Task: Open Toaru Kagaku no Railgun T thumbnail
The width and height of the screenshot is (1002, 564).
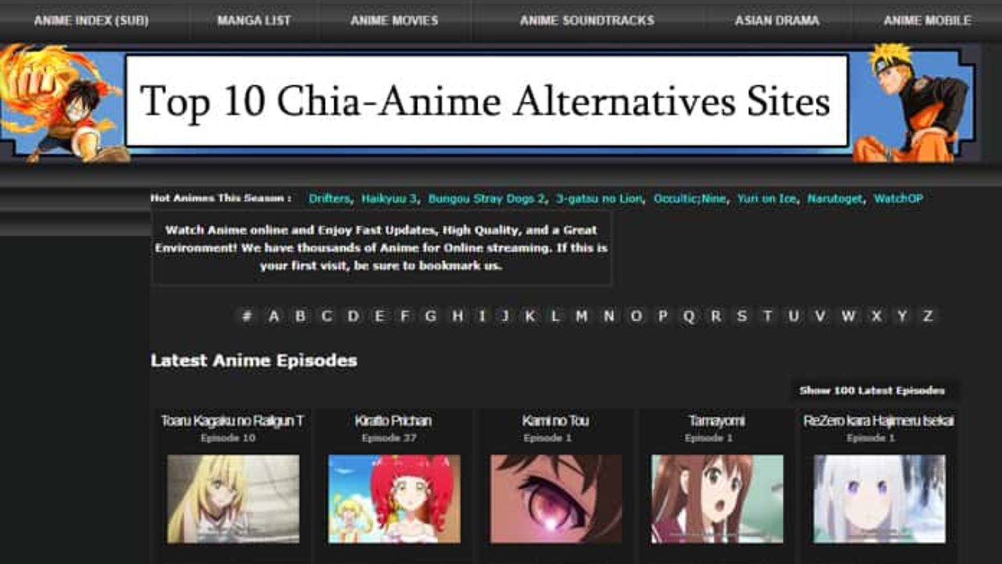Action: 233,499
